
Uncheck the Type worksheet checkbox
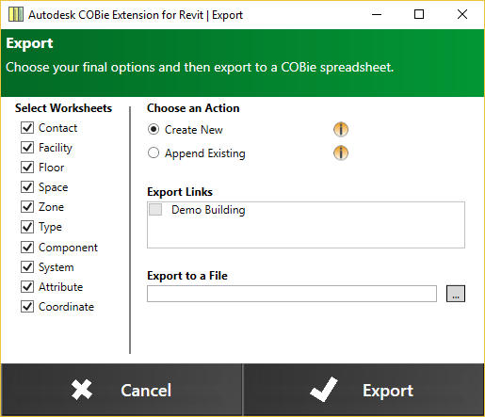27,227
